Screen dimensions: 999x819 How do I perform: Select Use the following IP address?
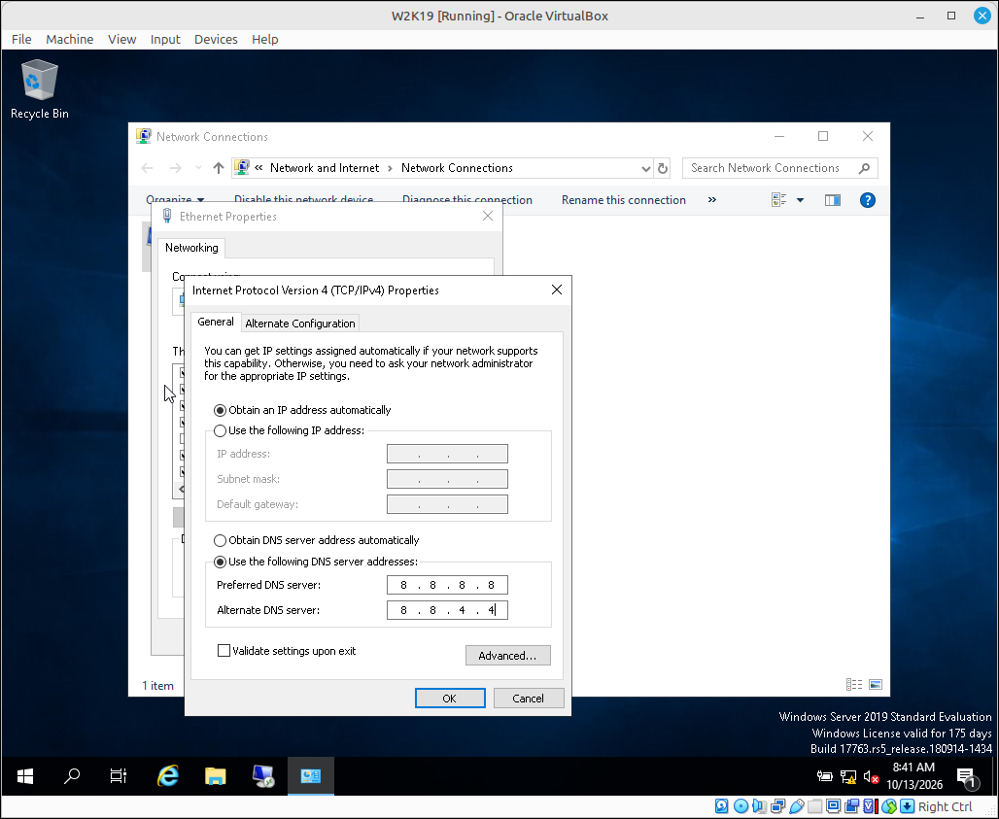(x=290, y=430)
